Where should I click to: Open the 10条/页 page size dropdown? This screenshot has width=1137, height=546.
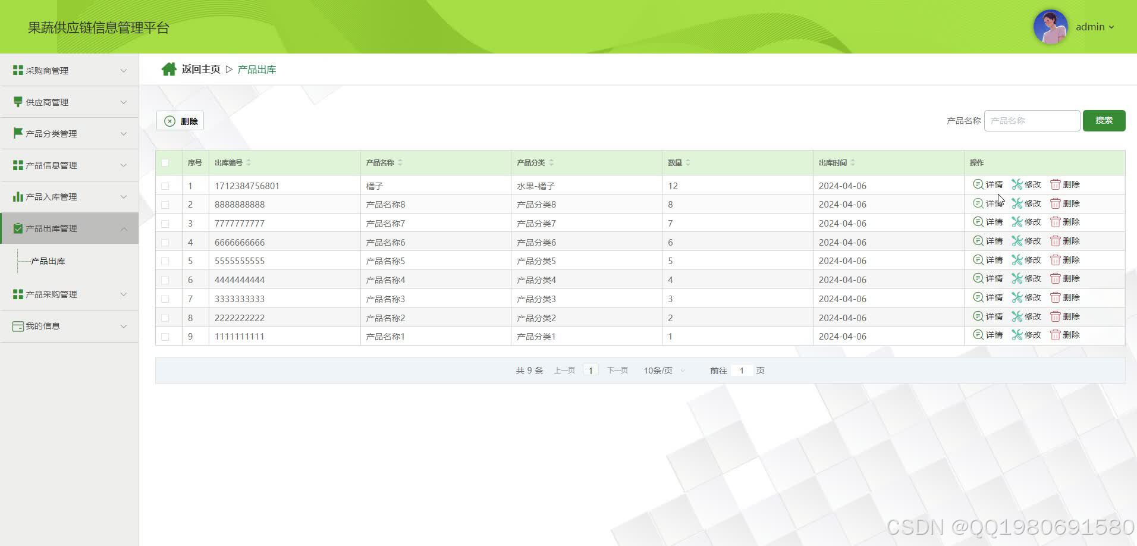(x=664, y=371)
